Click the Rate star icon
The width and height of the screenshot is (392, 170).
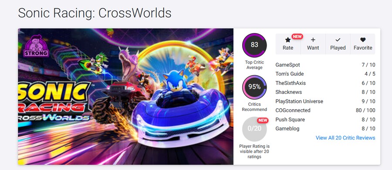point(288,40)
